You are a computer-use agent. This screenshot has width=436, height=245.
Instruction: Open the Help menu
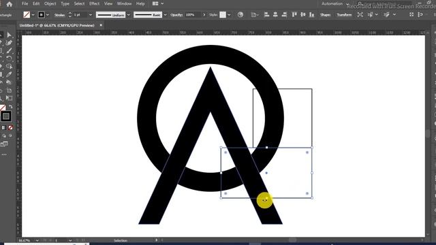tap(140, 3)
